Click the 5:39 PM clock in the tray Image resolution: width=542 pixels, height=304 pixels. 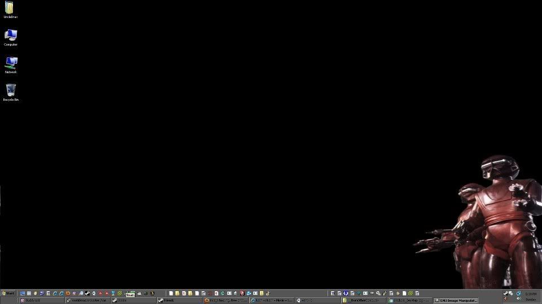[x=531, y=294]
